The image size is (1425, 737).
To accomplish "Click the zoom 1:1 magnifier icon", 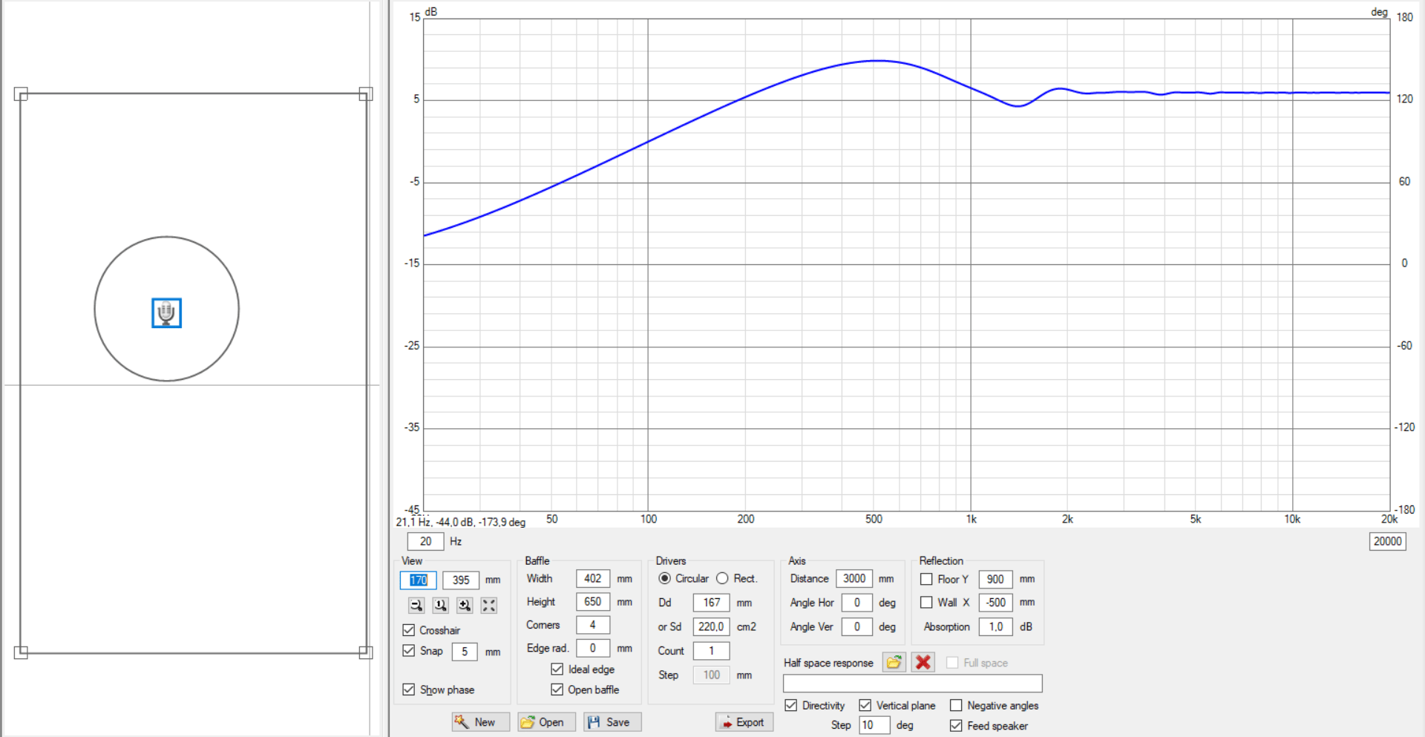I will [x=441, y=606].
